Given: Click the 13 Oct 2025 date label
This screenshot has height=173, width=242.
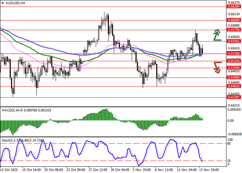Looking at the screenshot, I should point(9,170).
